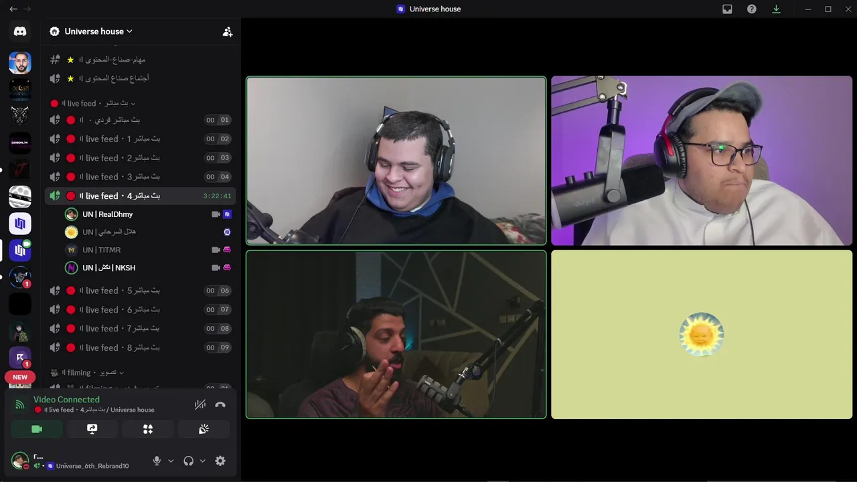Focus the bearded man gesturing video tile

coord(396,335)
